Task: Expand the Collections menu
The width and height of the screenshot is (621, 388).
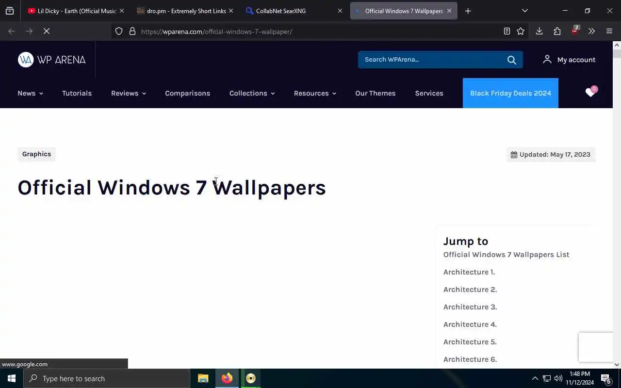Action: coord(252,93)
